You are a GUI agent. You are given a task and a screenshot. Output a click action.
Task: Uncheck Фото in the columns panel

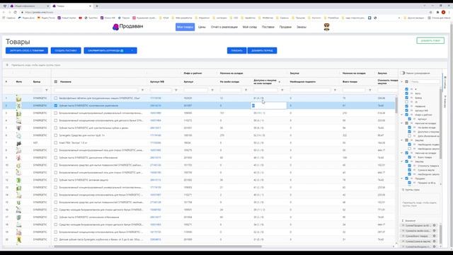[x=407, y=93]
